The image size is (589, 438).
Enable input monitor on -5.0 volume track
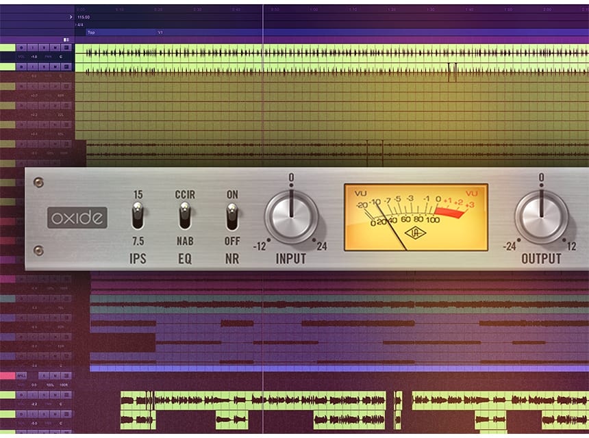(33, 414)
